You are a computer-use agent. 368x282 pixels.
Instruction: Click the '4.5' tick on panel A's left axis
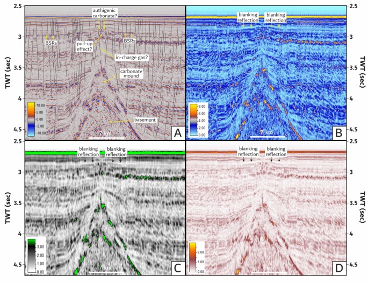(x=18, y=130)
